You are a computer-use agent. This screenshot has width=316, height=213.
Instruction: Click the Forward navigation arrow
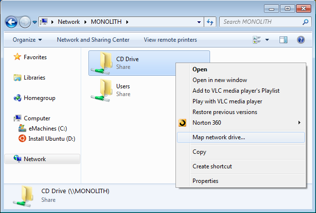click(x=25, y=22)
